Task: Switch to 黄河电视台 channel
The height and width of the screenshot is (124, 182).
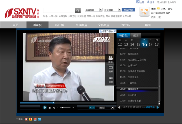Action: 138,107
